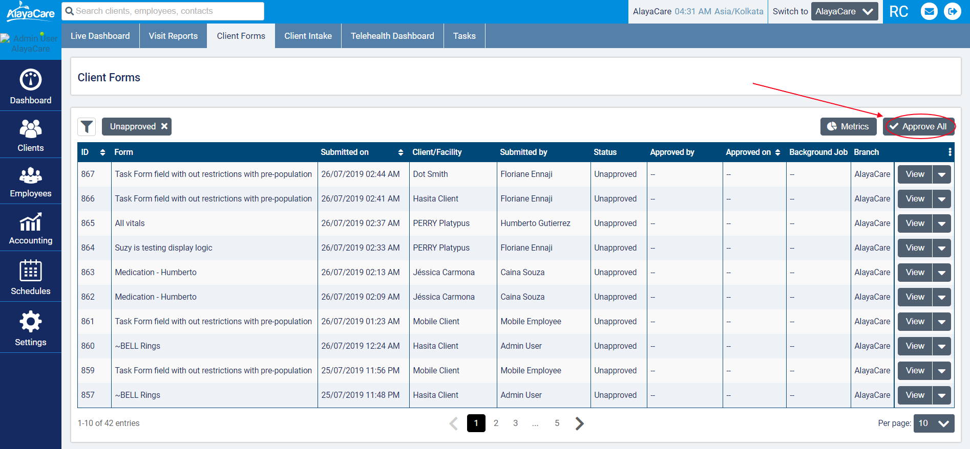Open the Dashboard sidebar icon
Viewport: 970px width, 449px height.
[31, 86]
